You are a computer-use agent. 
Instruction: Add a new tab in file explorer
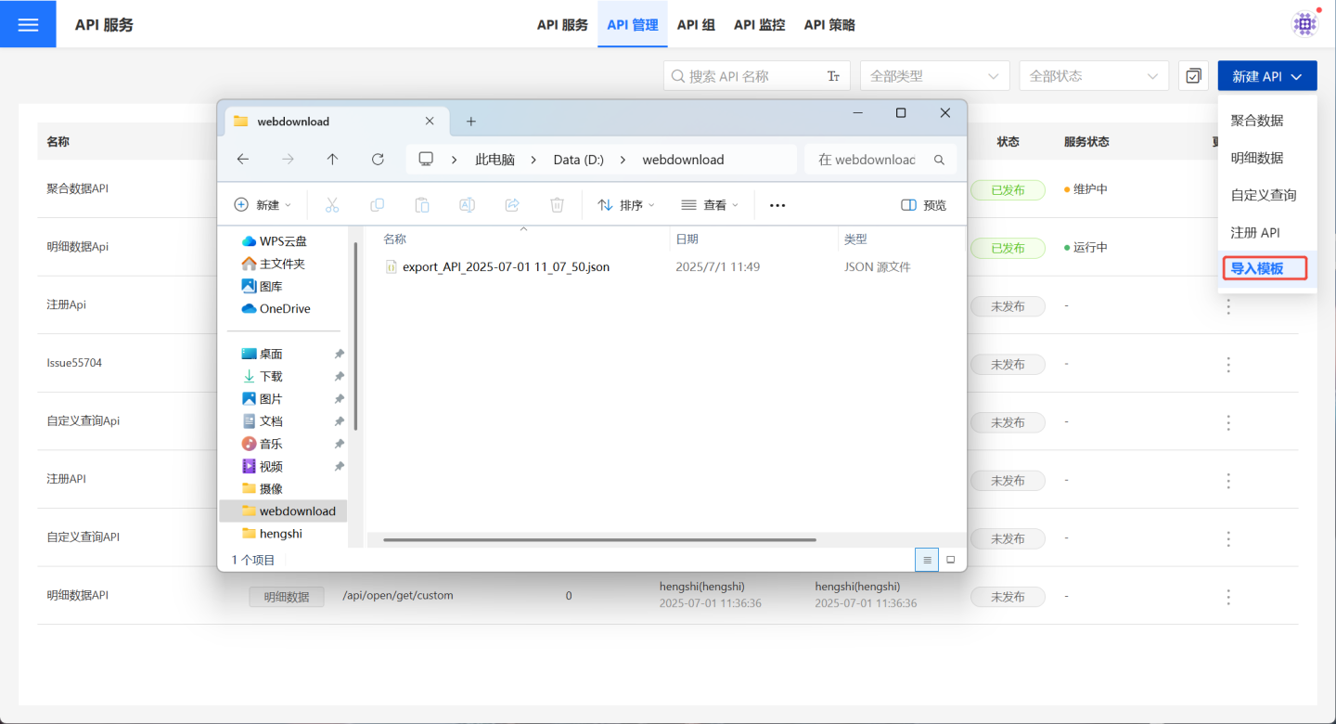point(470,122)
